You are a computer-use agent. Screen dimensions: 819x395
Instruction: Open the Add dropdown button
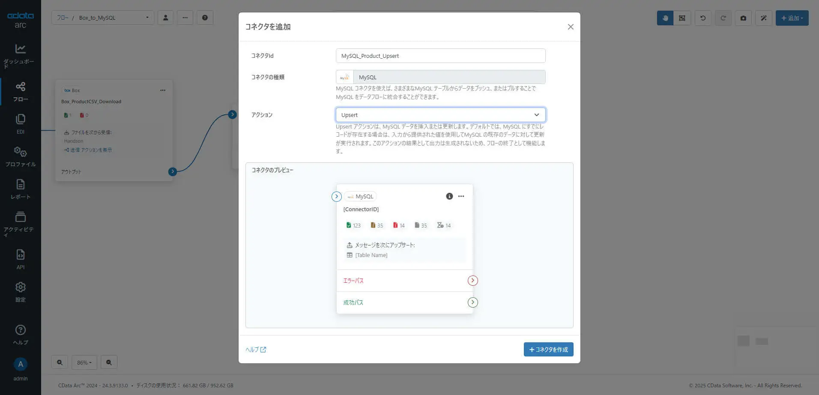pyautogui.click(x=792, y=18)
